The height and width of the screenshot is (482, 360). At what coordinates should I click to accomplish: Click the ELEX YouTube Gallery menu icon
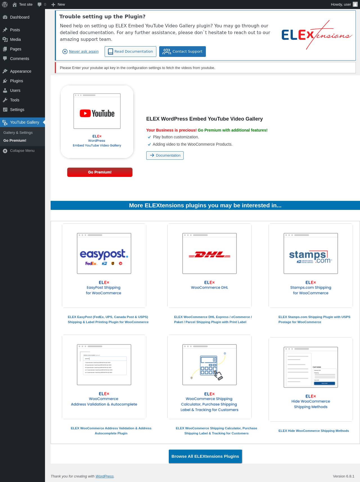(x=5, y=122)
